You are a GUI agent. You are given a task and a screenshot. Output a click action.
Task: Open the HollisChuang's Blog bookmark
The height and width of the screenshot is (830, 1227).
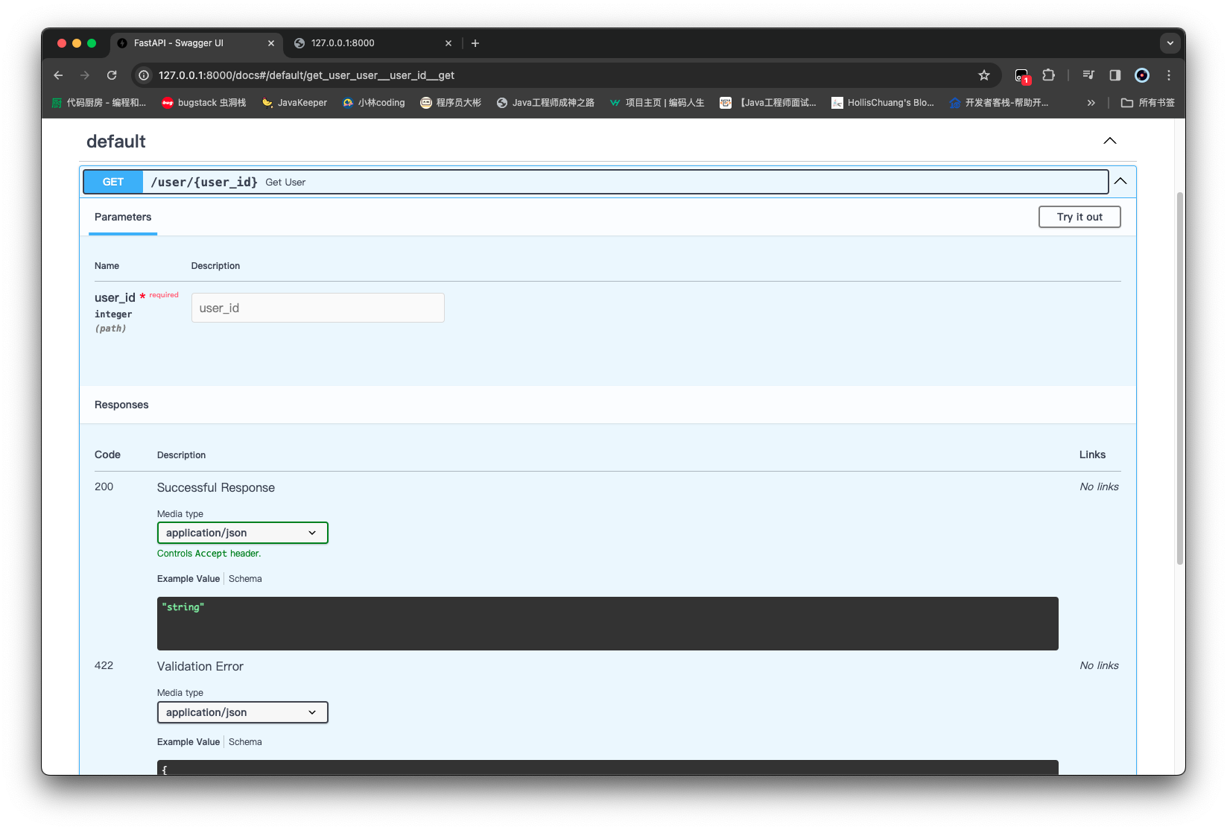point(883,103)
